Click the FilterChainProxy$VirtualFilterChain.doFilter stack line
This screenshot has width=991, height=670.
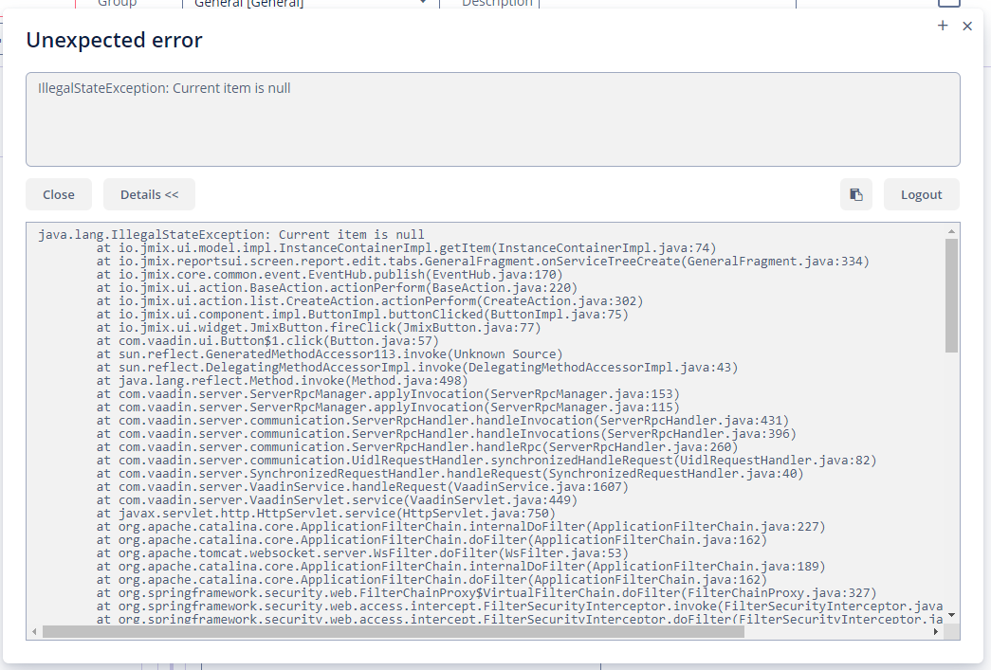point(486,593)
